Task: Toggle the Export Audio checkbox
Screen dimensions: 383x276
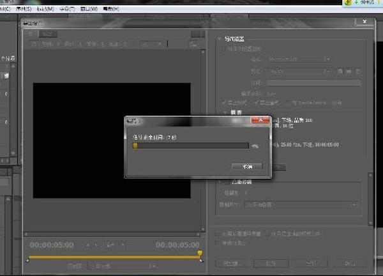Action: click(255, 102)
